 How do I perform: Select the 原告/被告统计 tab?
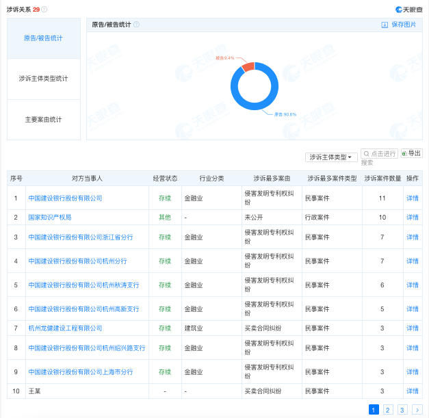tap(43, 38)
